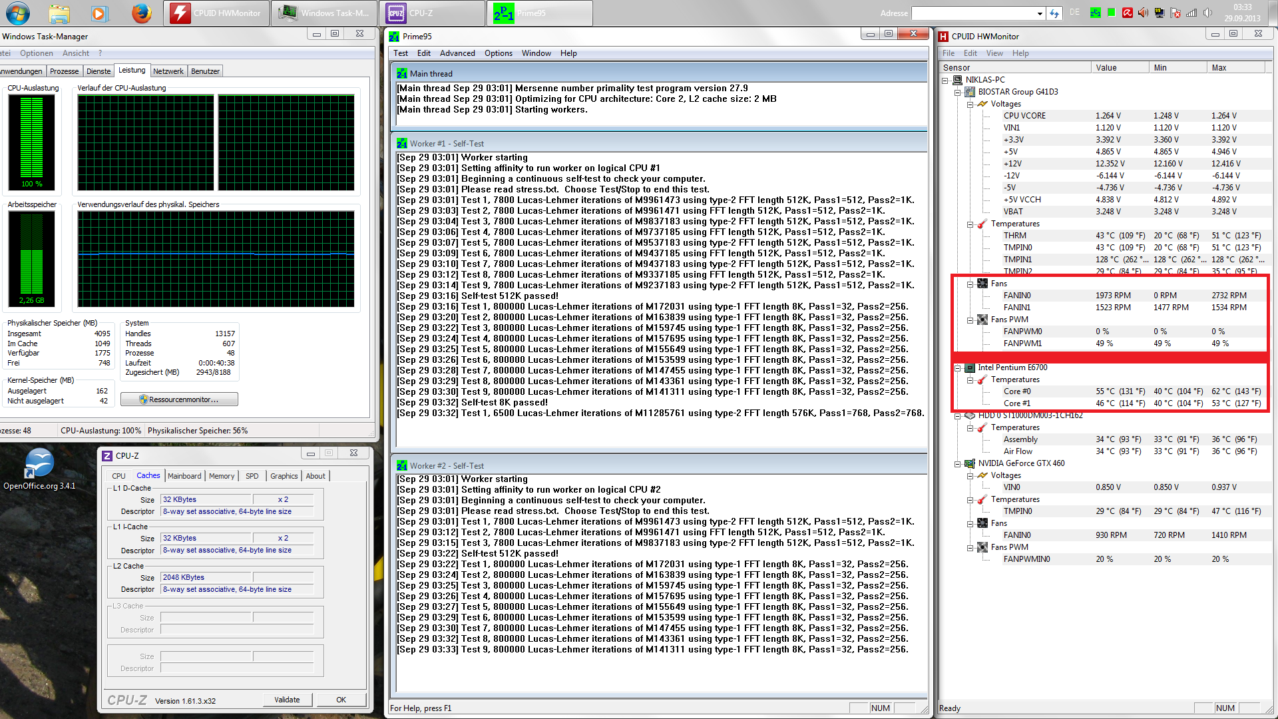Open HWMonitor View menu
This screenshot has height=719, width=1278.
pyautogui.click(x=994, y=53)
